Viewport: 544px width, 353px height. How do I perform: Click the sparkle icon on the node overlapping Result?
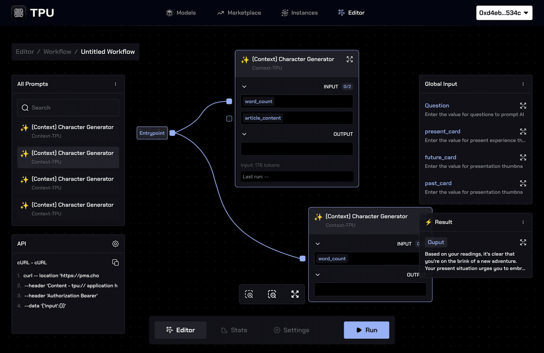[318, 217]
